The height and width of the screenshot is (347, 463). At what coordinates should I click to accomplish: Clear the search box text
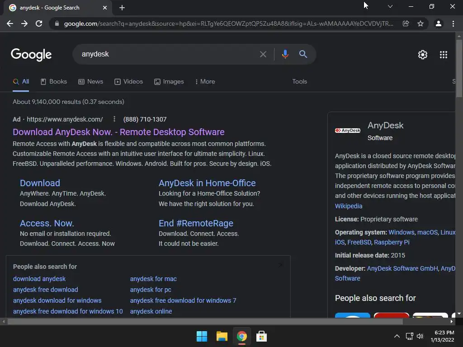point(263,54)
